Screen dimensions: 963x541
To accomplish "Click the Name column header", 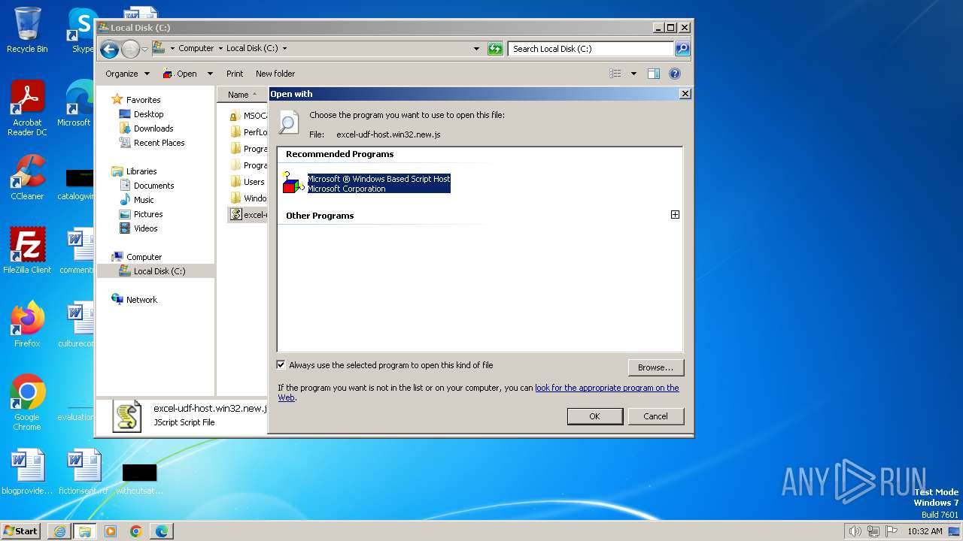I will point(242,95).
